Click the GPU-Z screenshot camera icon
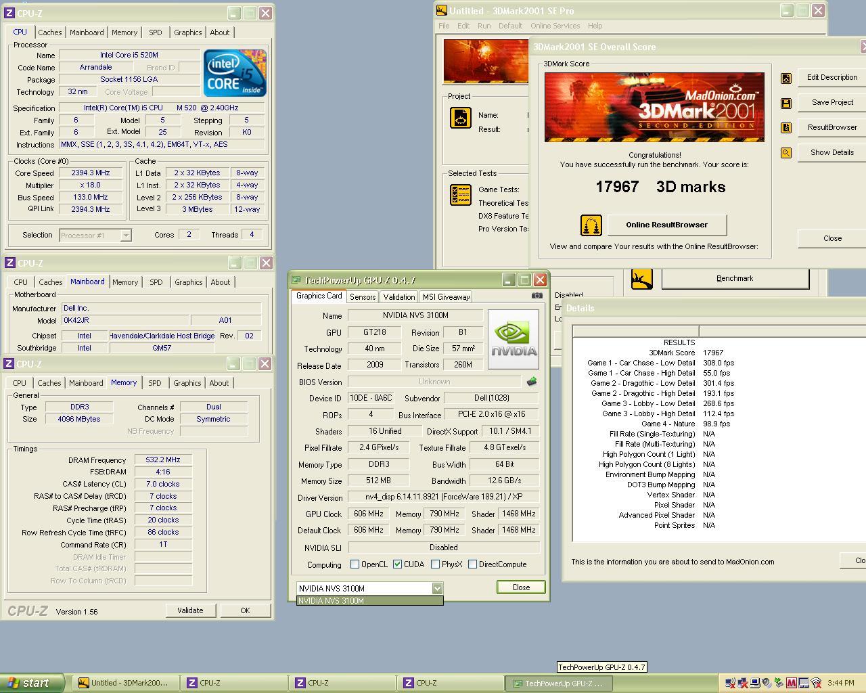 click(x=537, y=296)
